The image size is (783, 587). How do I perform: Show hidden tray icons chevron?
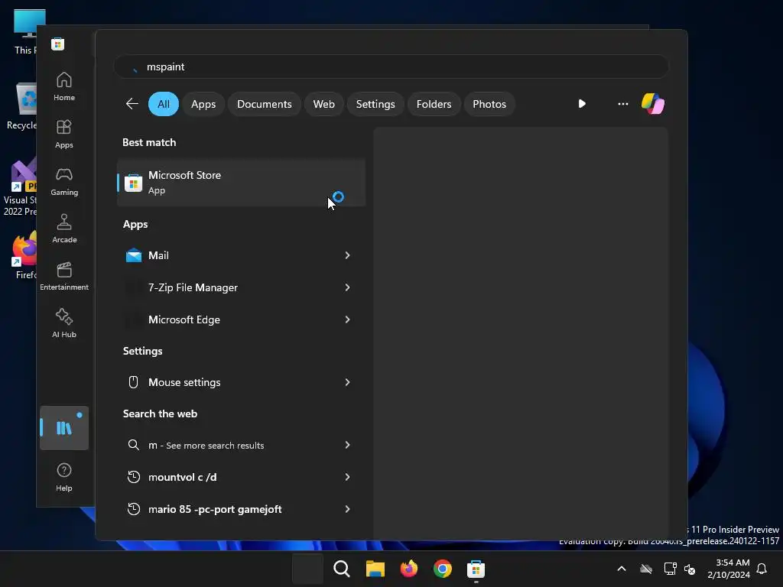point(622,569)
